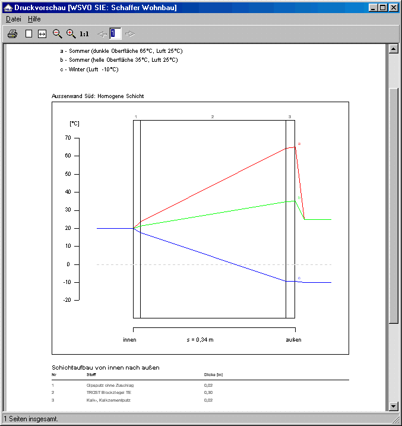
Task: Open the Datei menu
Action: (x=13, y=19)
